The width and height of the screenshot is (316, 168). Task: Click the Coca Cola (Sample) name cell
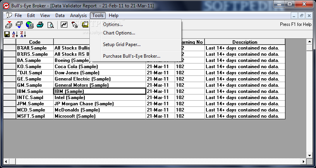(x=100, y=67)
